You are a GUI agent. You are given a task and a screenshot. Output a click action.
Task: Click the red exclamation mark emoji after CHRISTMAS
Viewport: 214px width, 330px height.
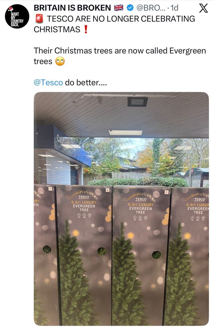click(x=85, y=29)
